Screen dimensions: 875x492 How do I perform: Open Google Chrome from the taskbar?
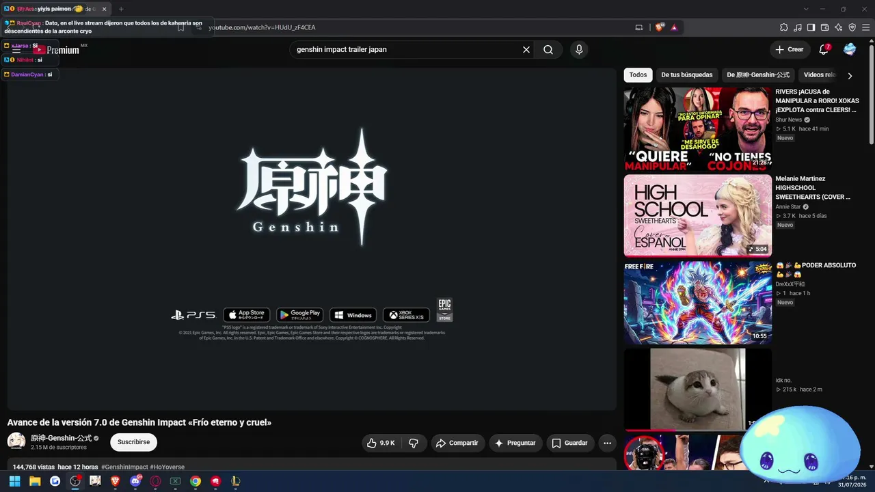[x=196, y=481]
